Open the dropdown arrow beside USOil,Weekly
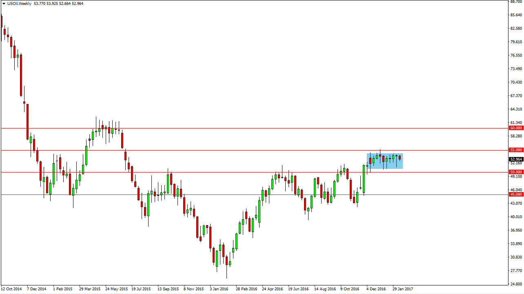This screenshot has height=294, width=524. (x=4, y=3)
